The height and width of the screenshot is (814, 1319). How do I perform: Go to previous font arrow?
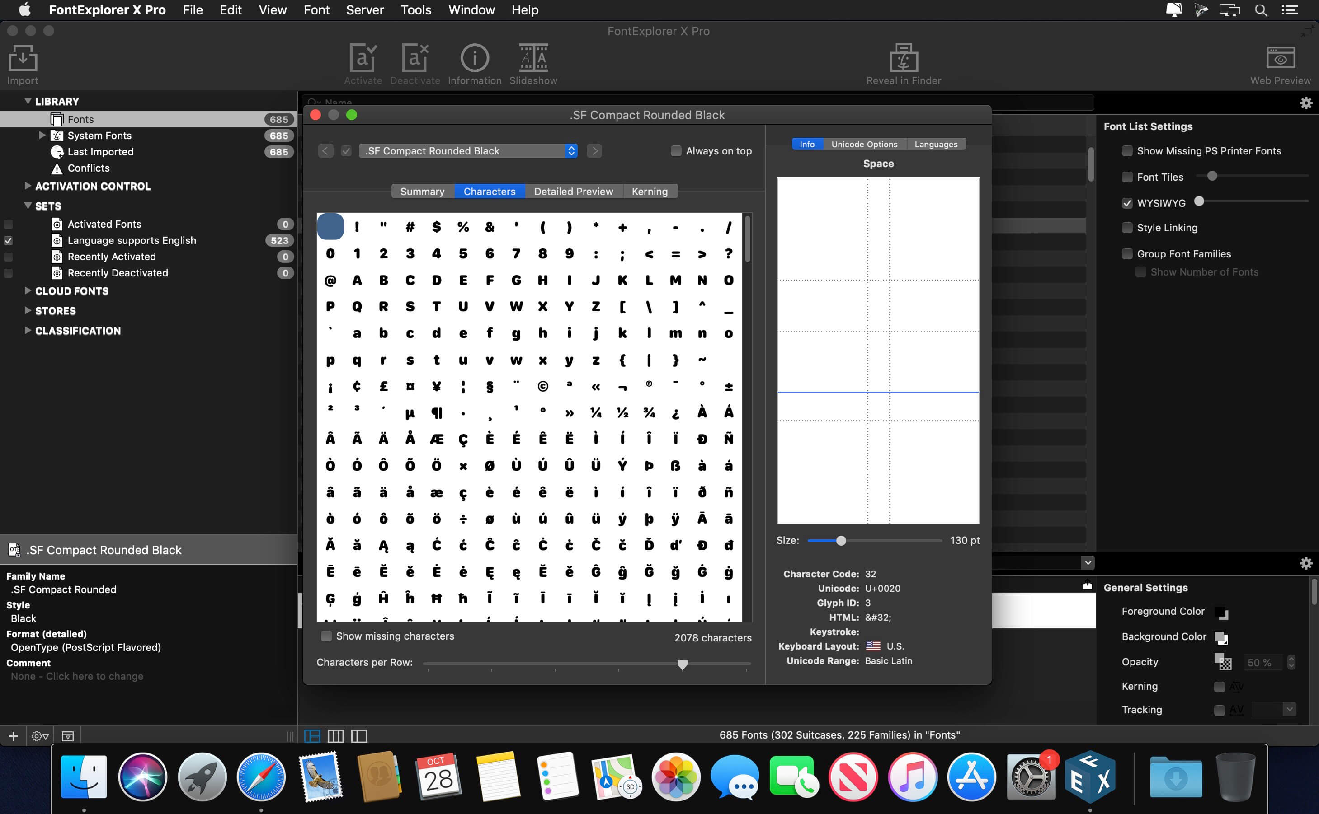(325, 151)
